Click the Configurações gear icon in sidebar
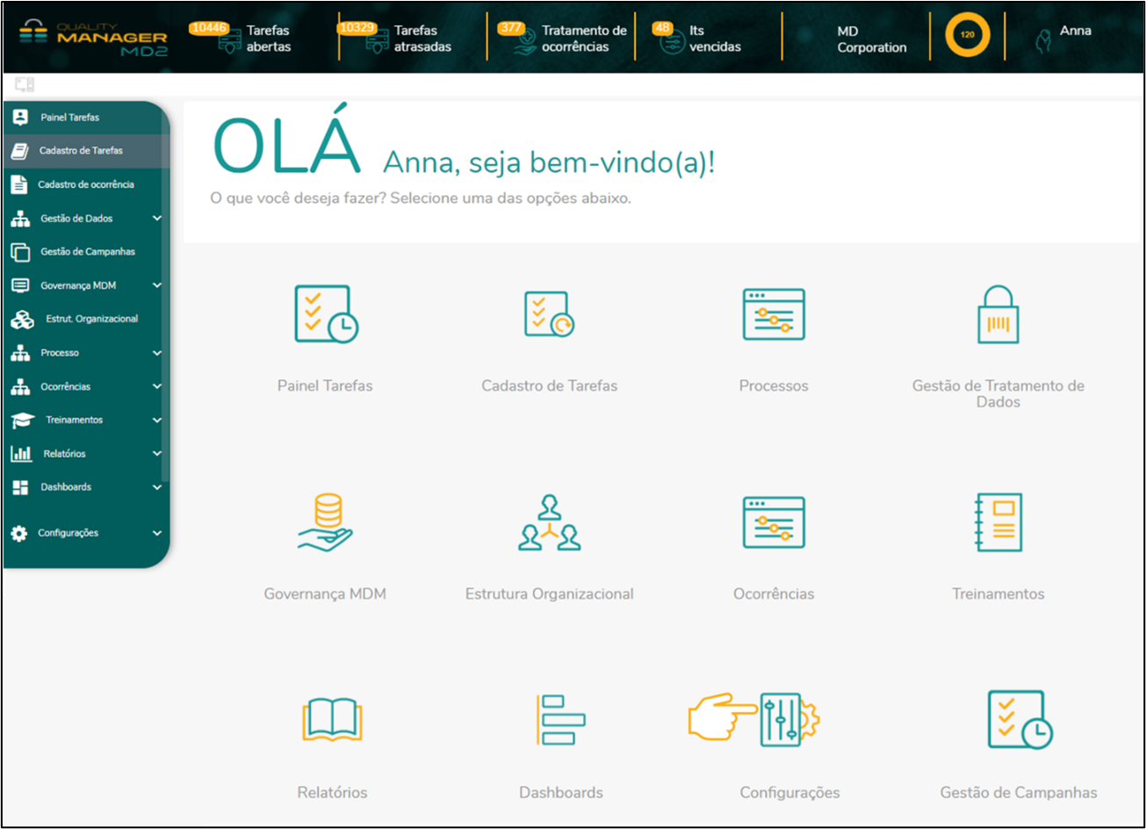 click(x=18, y=533)
